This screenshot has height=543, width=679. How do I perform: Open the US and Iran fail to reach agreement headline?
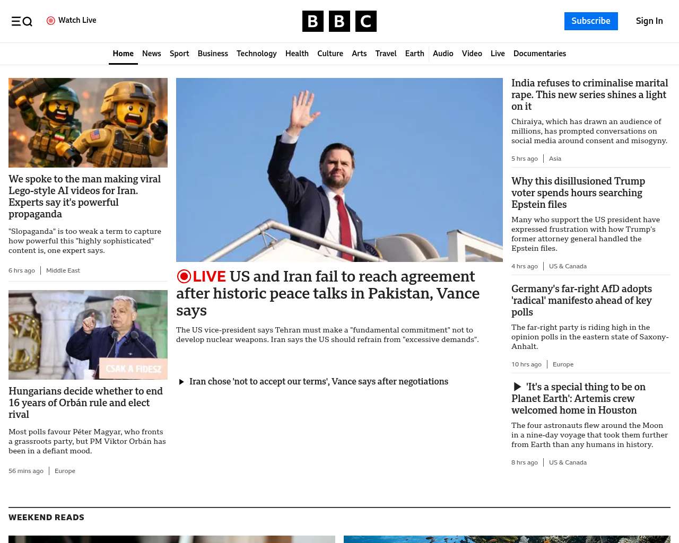pos(328,293)
